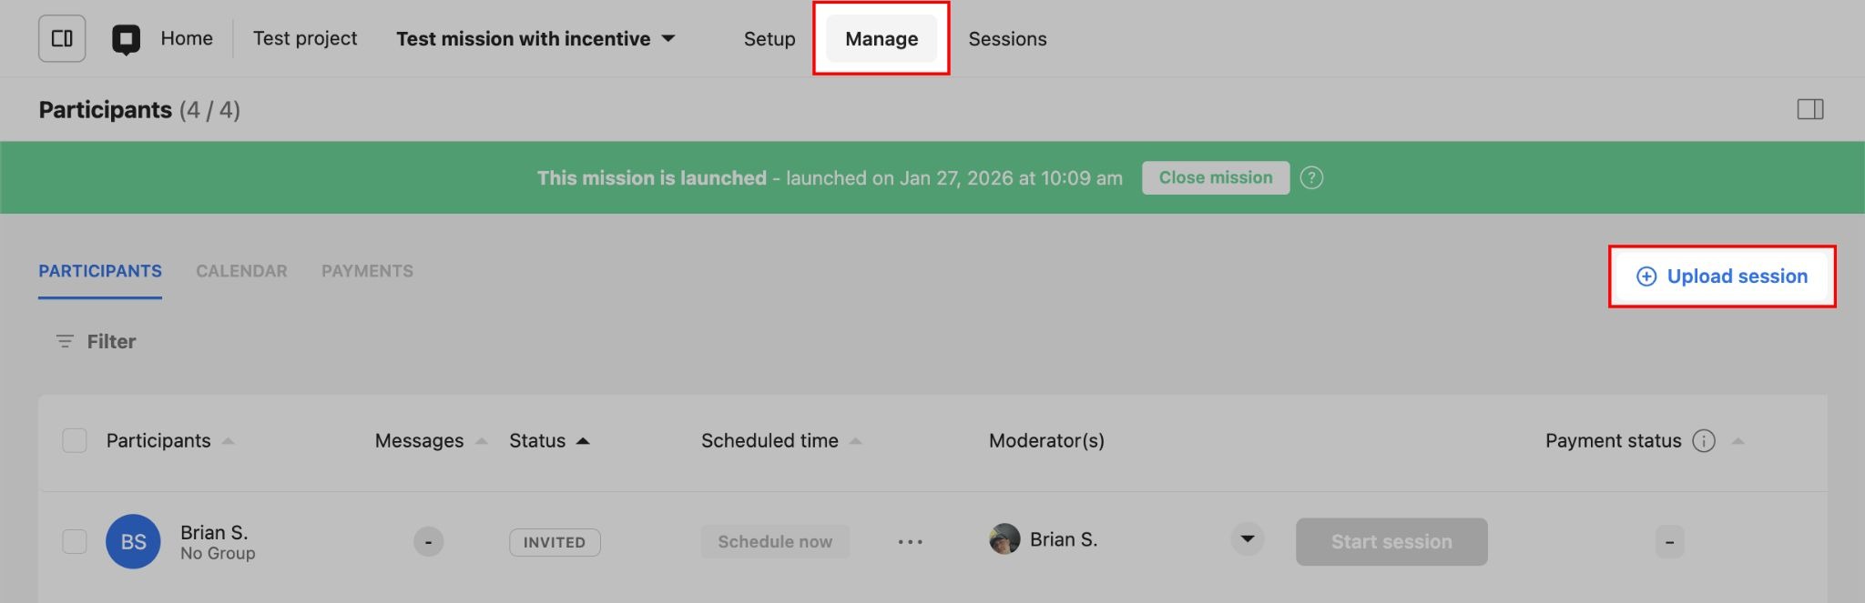
Task: Open the Payments tab
Action: click(x=367, y=271)
